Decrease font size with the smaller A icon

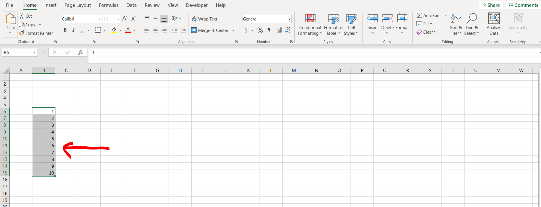(133, 19)
